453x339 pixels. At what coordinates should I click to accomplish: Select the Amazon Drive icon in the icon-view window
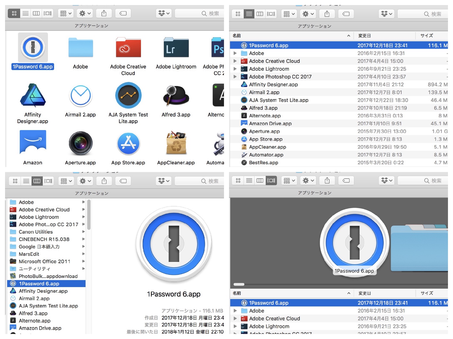(33, 143)
